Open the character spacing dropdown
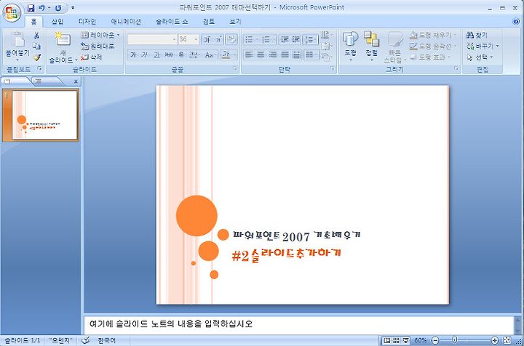The height and width of the screenshot is (346, 524). (194, 55)
